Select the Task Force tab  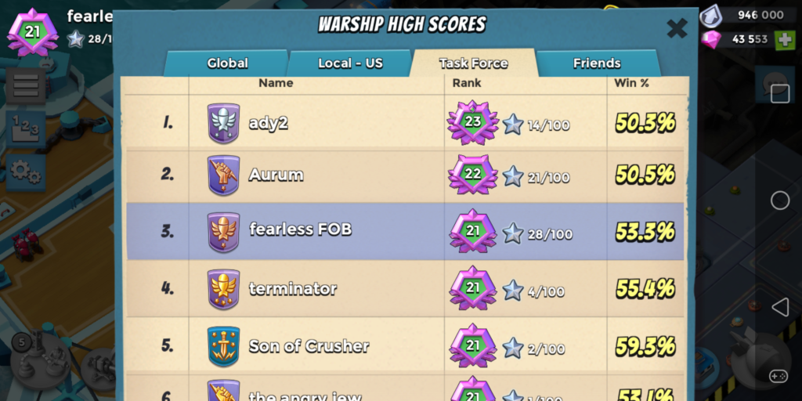click(473, 63)
